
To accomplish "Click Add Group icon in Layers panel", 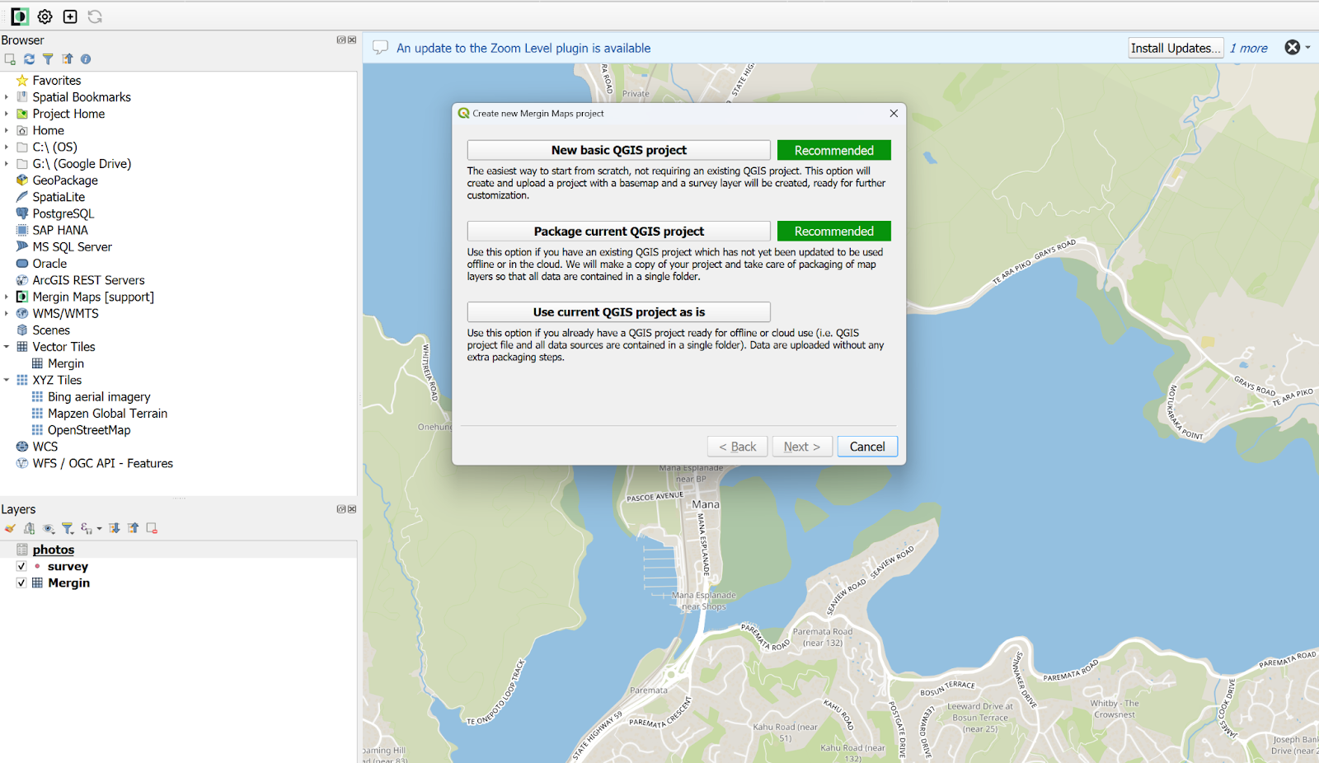I will (30, 528).
